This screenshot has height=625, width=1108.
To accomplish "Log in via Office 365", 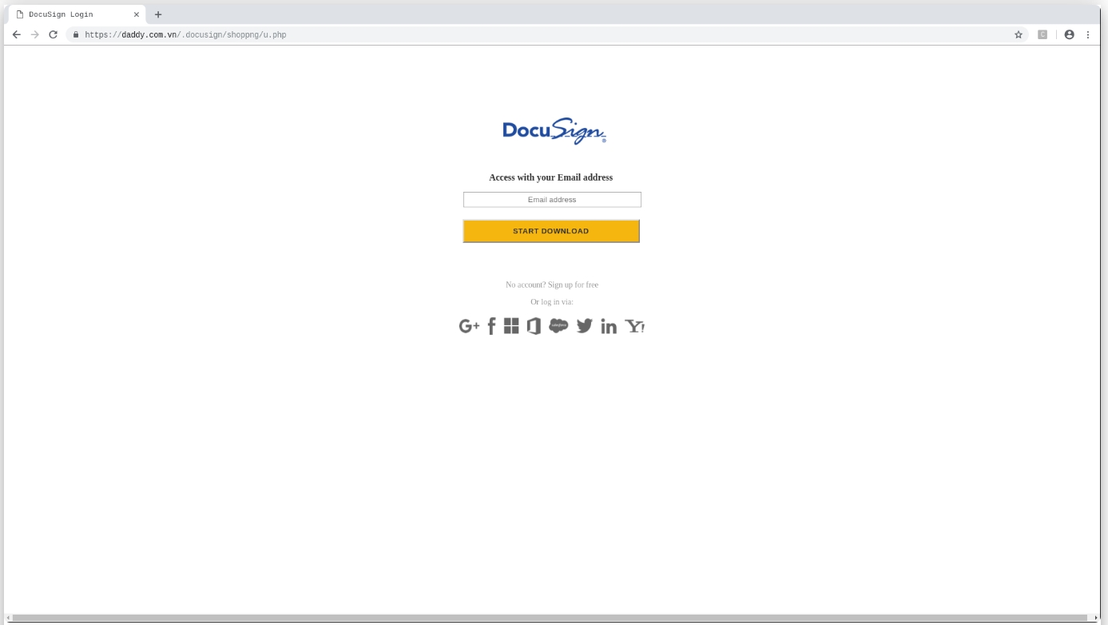I will (534, 326).
